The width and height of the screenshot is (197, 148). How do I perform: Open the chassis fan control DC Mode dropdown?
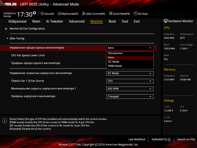point(130,73)
